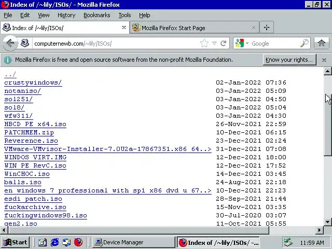The height and width of the screenshot is (249, 332).
Task: Click the PATCHMEM.zip file link
Action: click(x=29, y=132)
